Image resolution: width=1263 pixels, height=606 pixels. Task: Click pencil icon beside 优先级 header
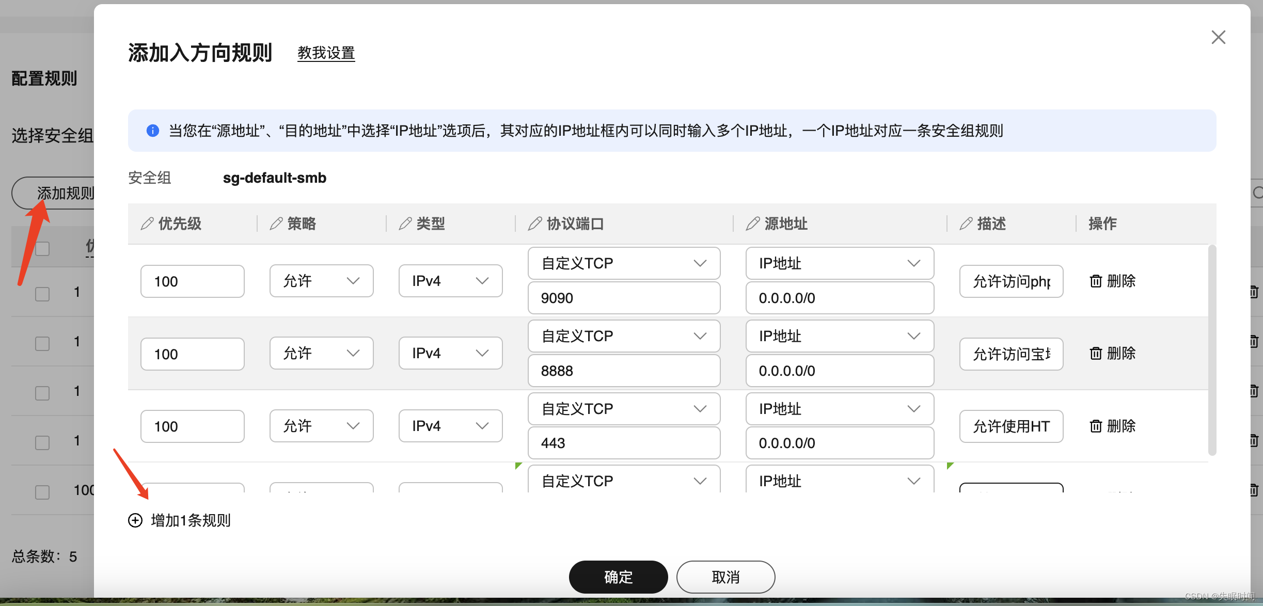click(147, 224)
